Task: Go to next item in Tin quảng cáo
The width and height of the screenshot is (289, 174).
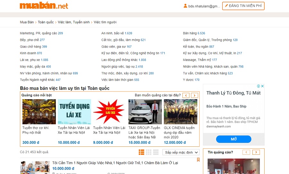Action: [x=256, y=152]
